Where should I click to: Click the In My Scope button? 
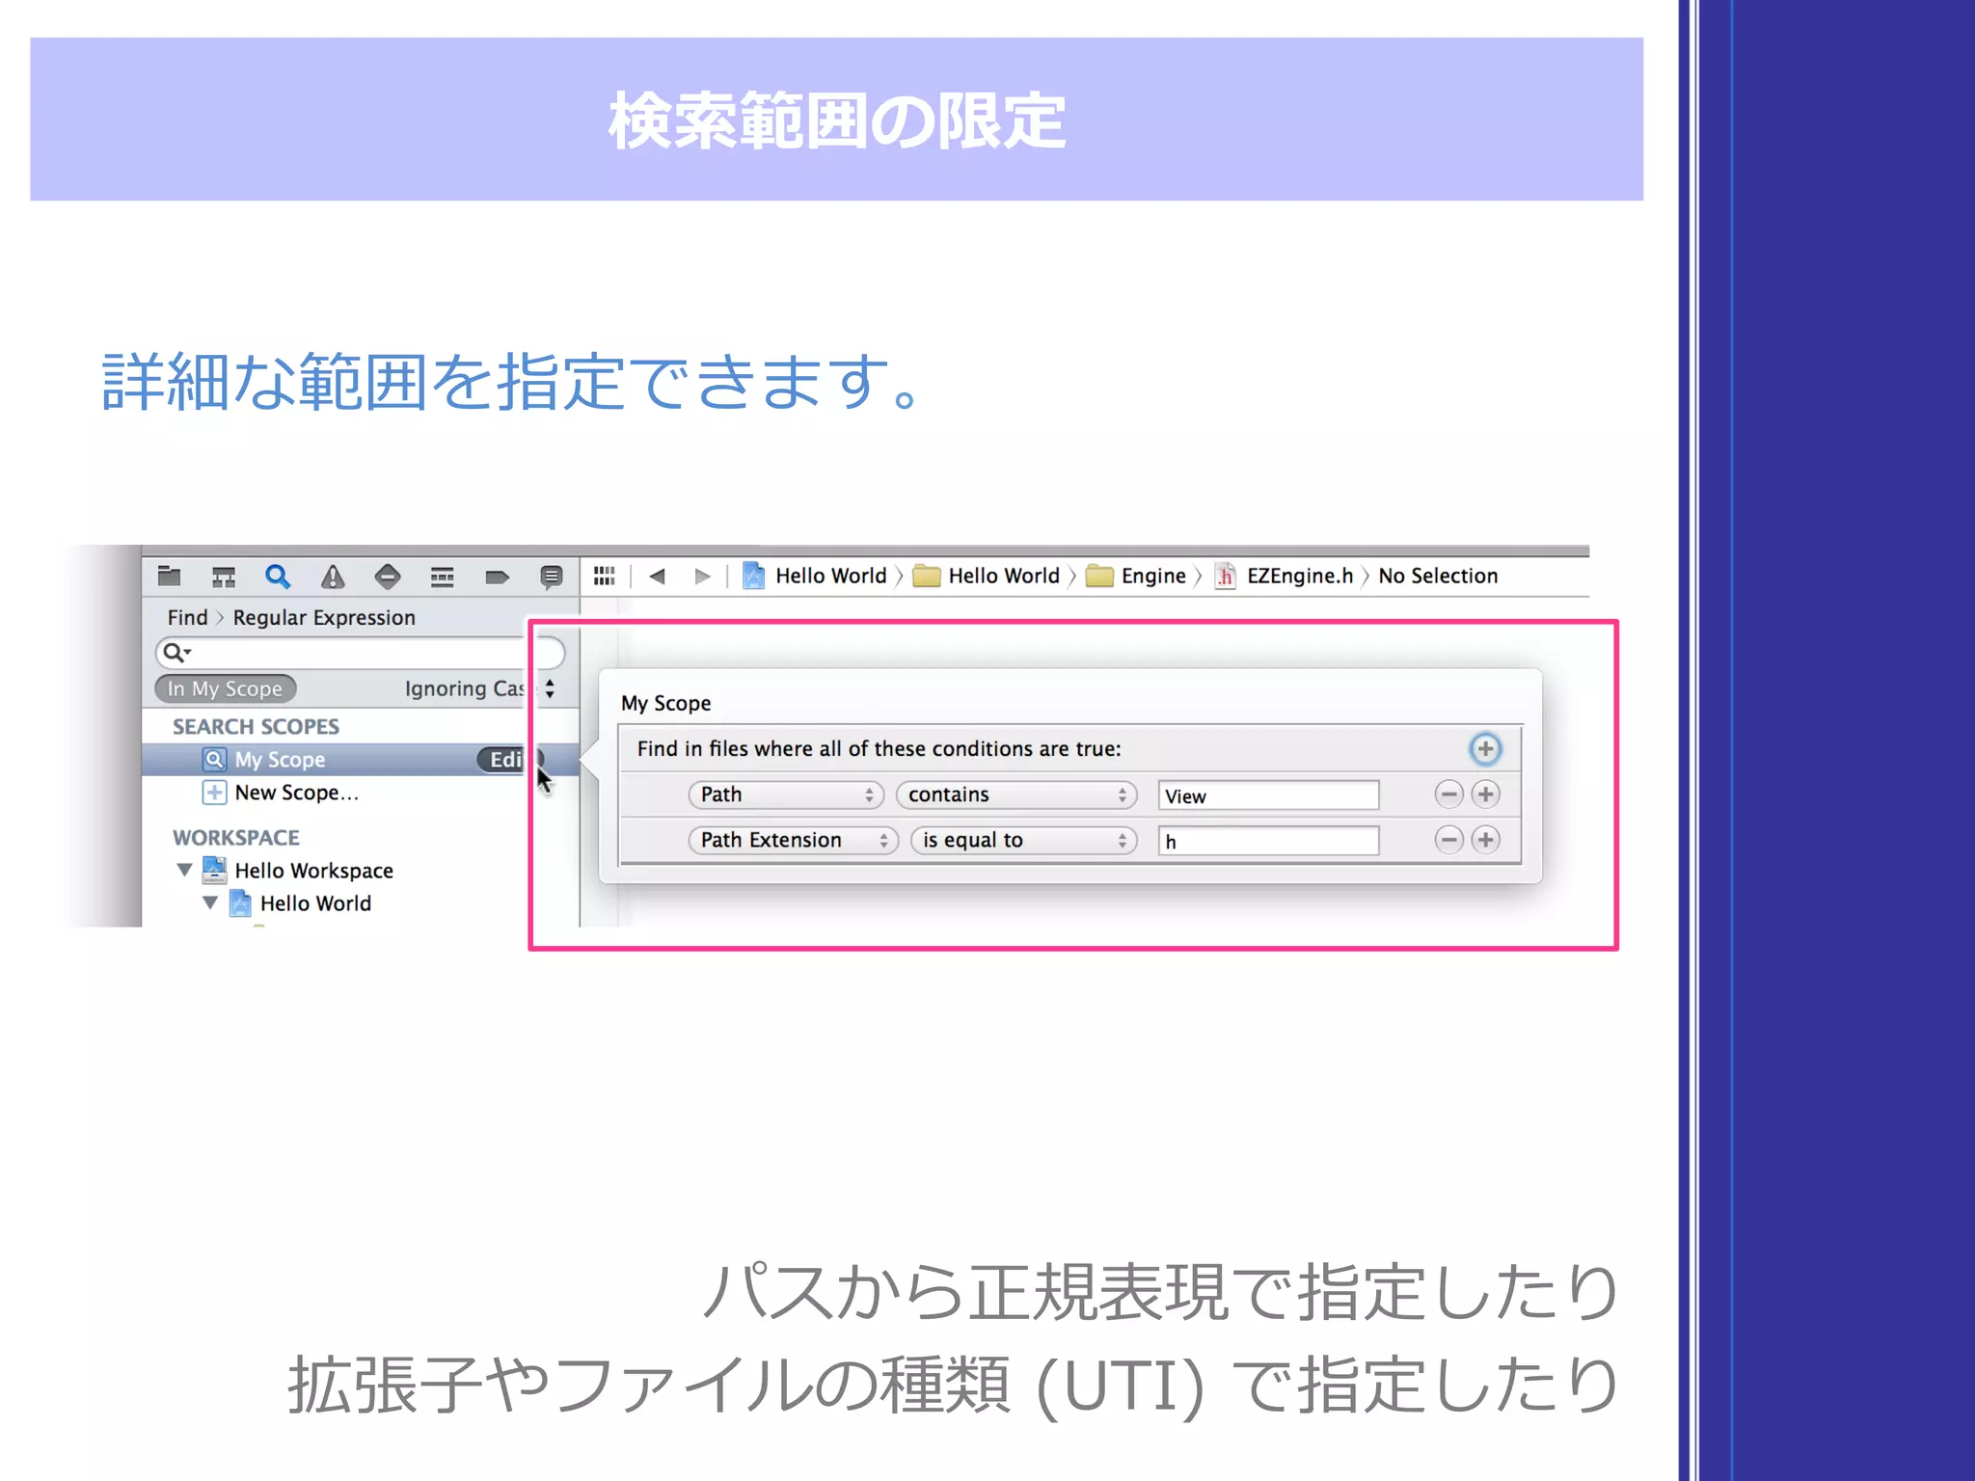[225, 688]
